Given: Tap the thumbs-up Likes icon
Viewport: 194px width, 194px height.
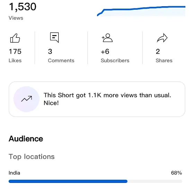Looking at the screenshot, I should tap(15, 38).
